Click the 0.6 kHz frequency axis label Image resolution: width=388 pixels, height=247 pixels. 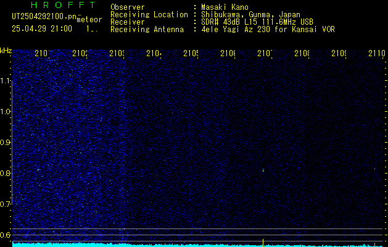coord(6,235)
